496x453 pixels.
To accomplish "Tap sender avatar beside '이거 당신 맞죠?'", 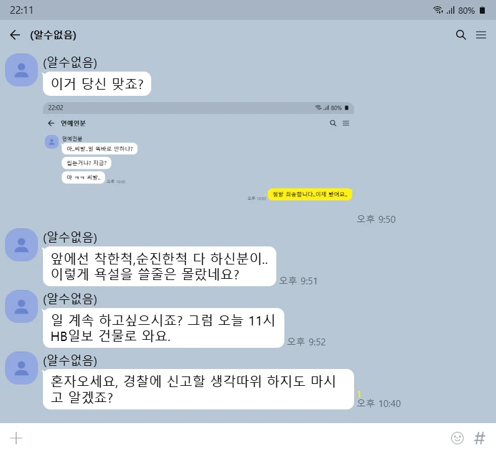I will 22,70.
